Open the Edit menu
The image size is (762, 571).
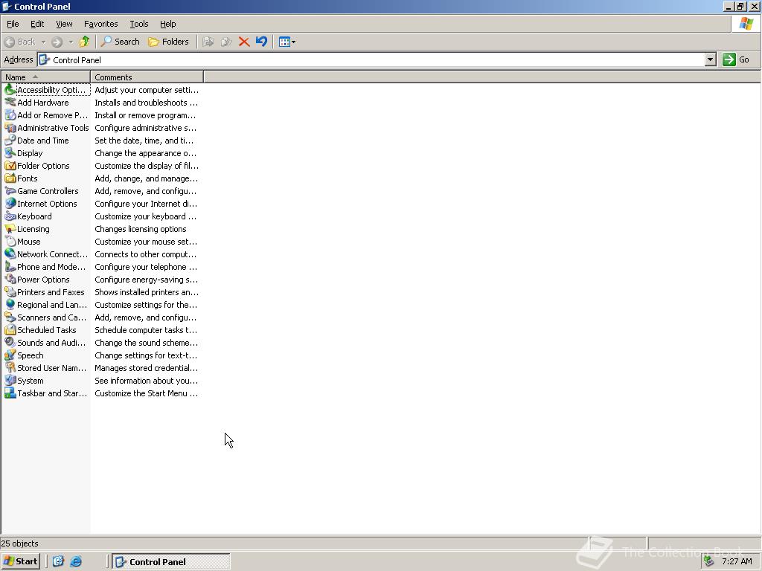point(37,24)
